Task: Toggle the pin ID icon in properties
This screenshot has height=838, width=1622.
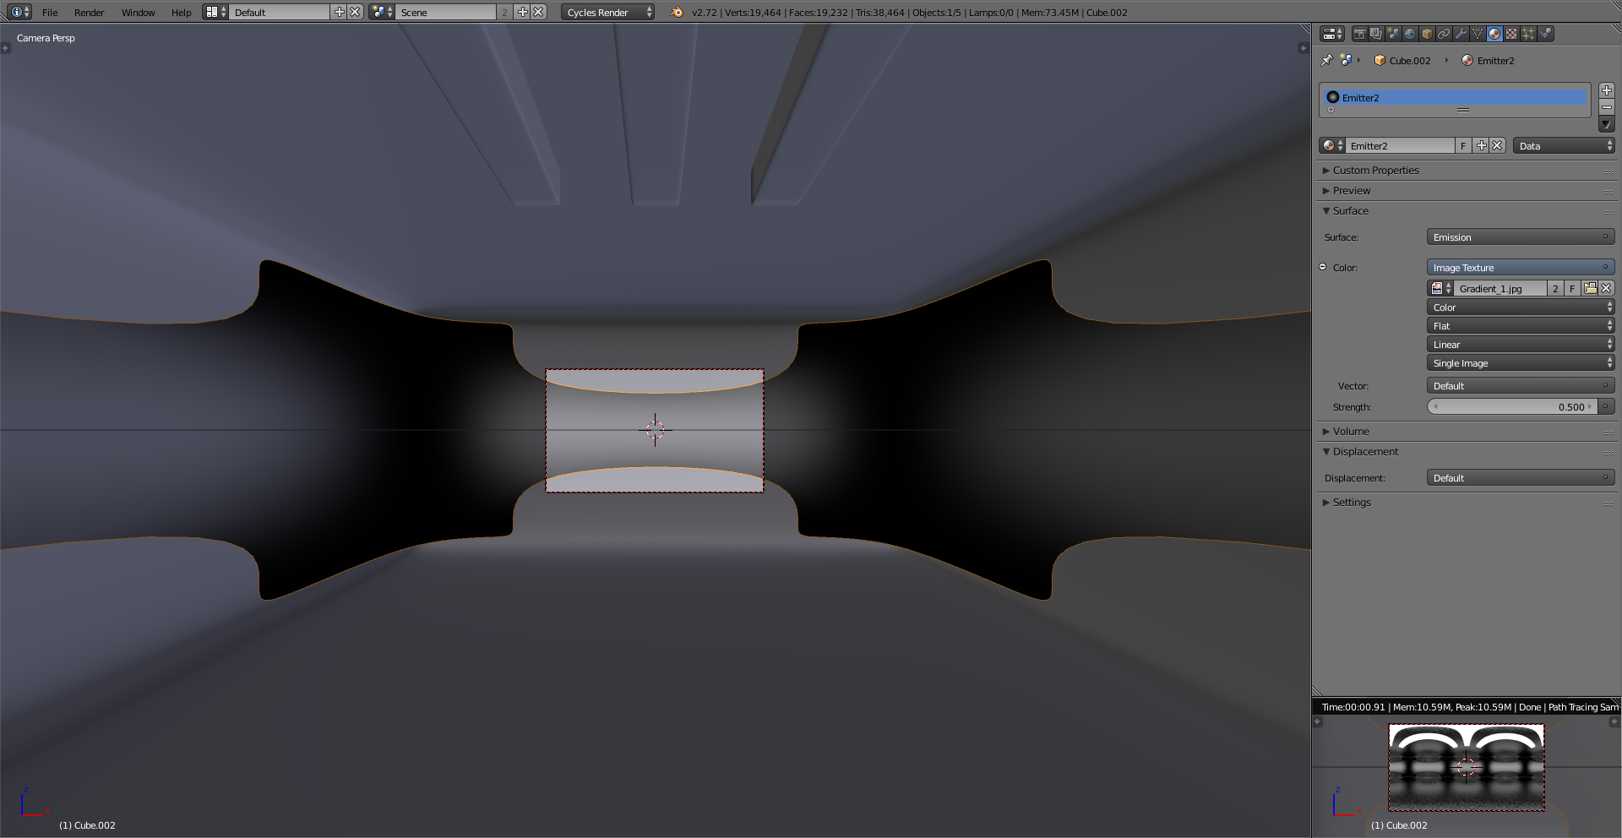Action: pos(1327,60)
